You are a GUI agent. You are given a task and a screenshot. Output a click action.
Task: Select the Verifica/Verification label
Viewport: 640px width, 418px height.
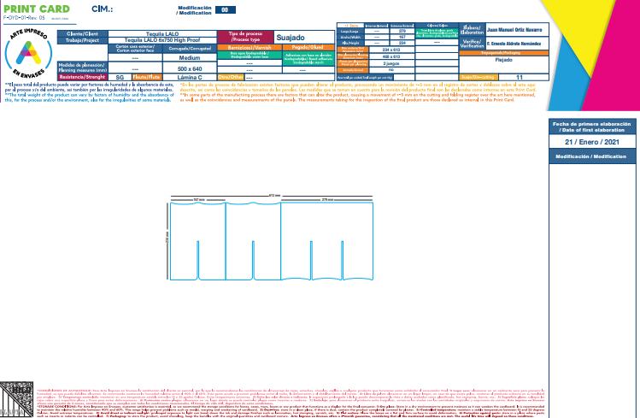pyautogui.click(x=472, y=44)
